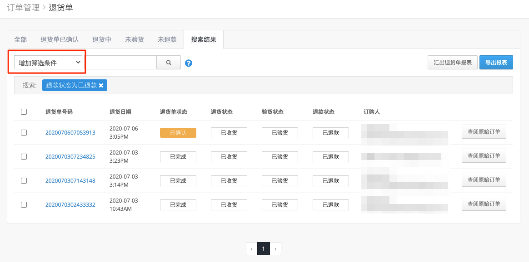The width and height of the screenshot is (529, 262).
Task: Remove the 退款状态为已退款 filter tag with its x
Action: (100, 85)
